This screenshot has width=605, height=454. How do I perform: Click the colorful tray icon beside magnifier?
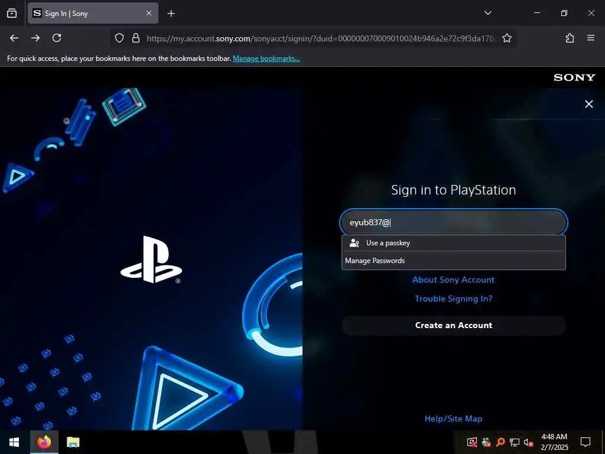486,442
